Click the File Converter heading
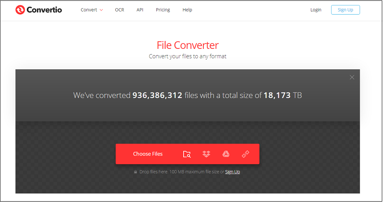The image size is (383, 202). pyautogui.click(x=188, y=45)
